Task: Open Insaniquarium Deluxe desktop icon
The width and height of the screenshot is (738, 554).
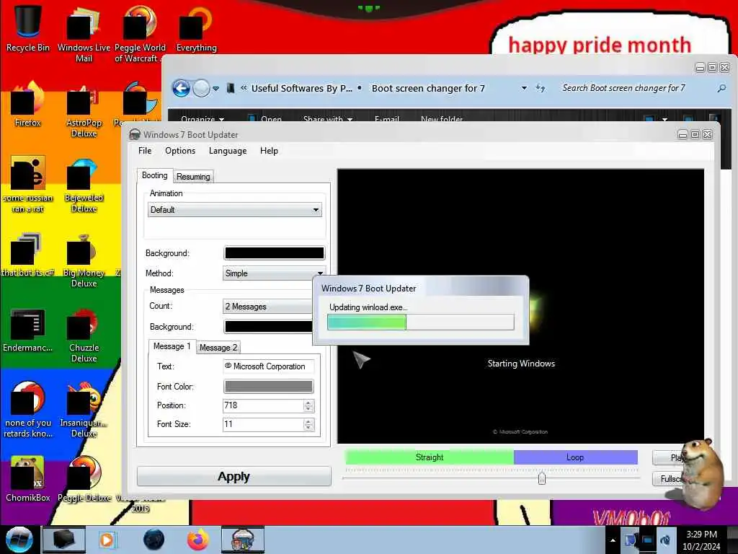Action: 84,410
